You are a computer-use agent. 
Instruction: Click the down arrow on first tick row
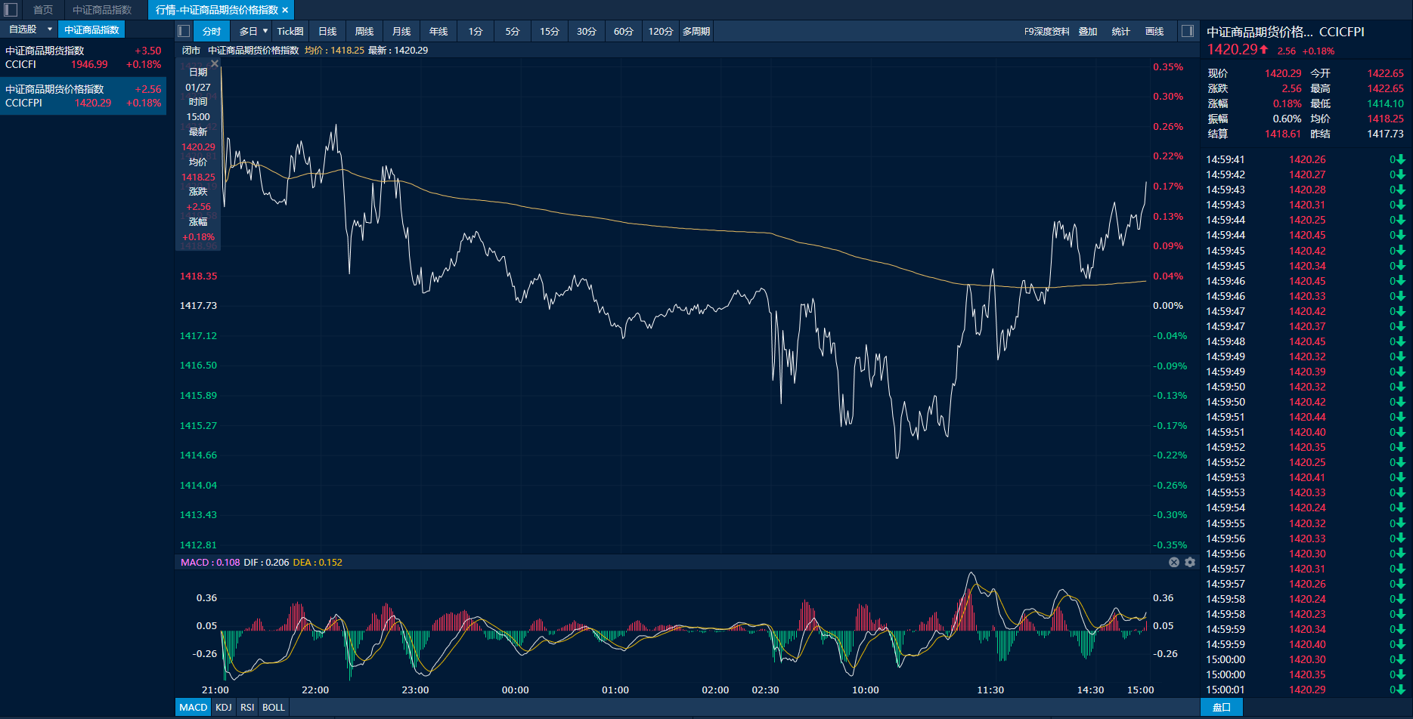1400,159
